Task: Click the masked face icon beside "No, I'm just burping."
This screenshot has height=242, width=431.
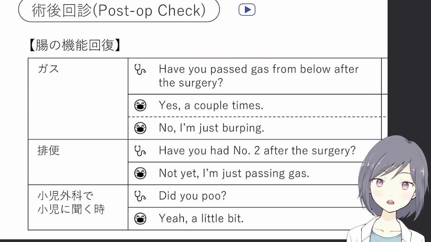Action: (140, 128)
